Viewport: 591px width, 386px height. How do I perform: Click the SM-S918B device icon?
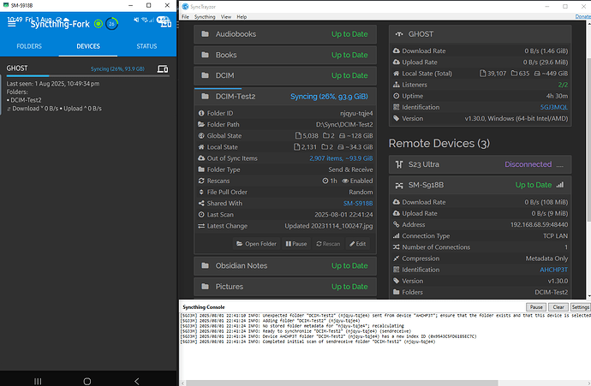tap(399, 185)
